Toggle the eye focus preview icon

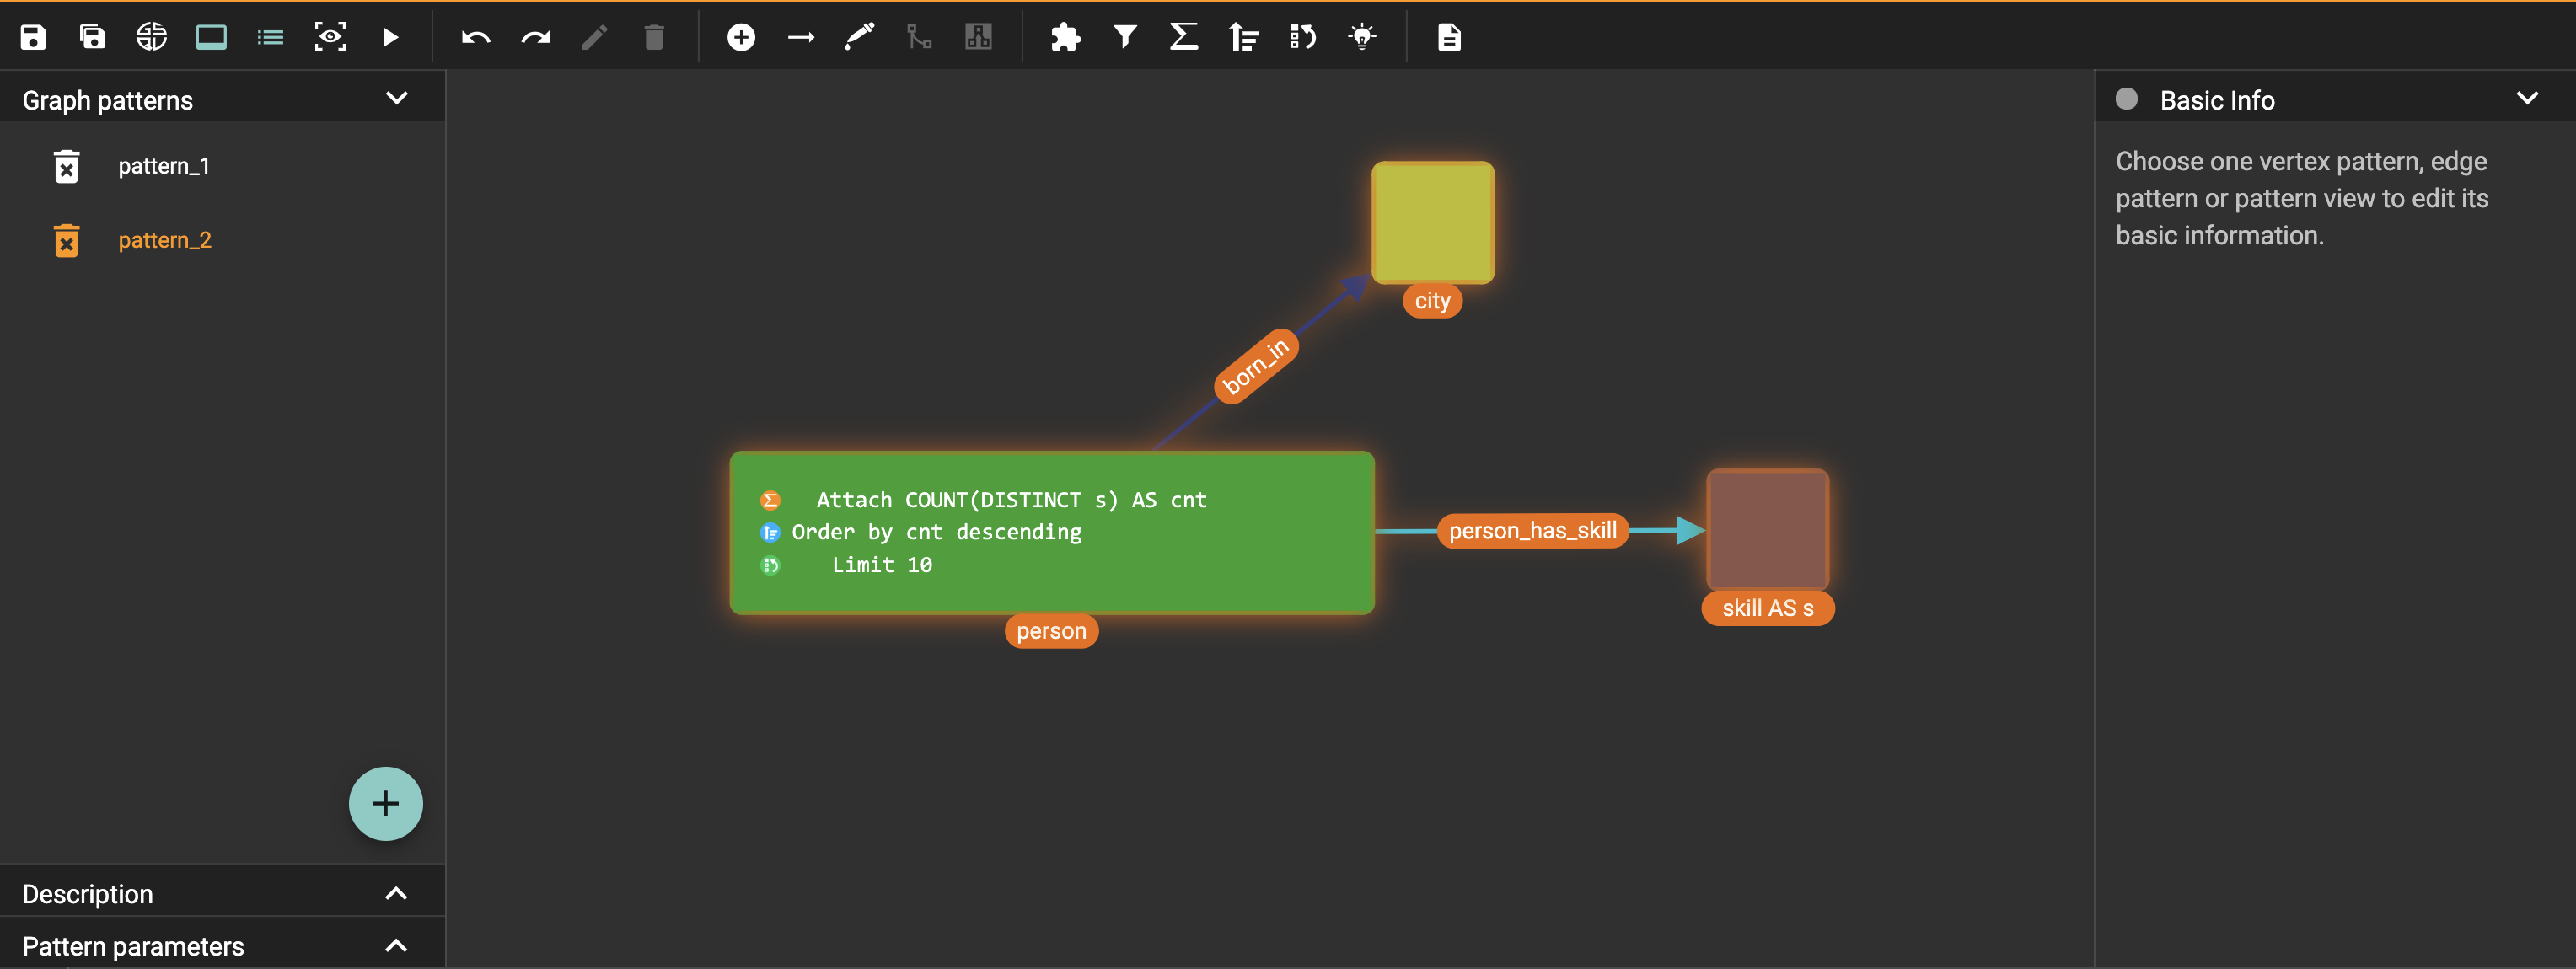coord(330,38)
